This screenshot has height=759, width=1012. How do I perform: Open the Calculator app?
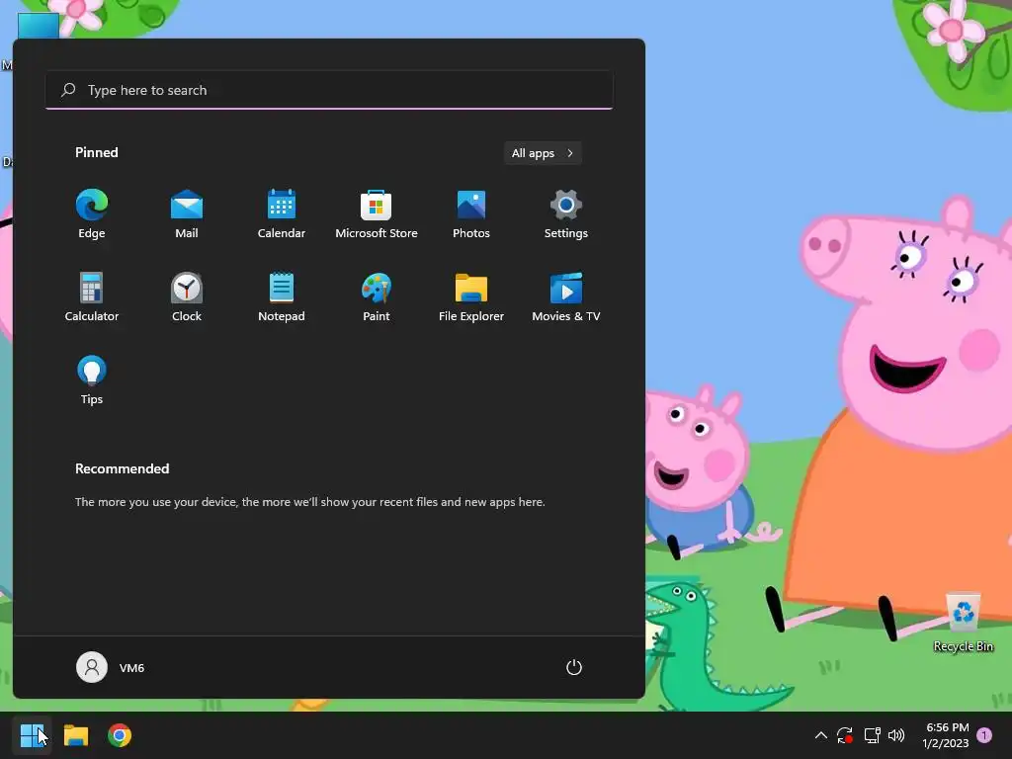[92, 296]
